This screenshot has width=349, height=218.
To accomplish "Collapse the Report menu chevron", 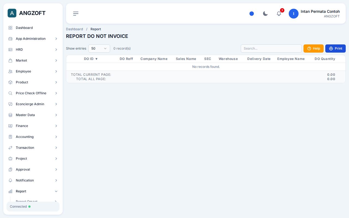I will click(x=56, y=191).
